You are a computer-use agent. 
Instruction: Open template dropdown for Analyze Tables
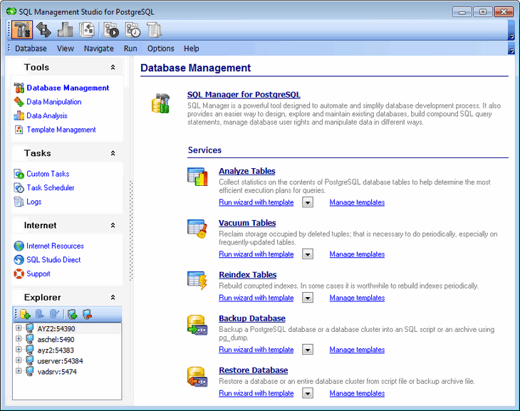click(x=308, y=202)
